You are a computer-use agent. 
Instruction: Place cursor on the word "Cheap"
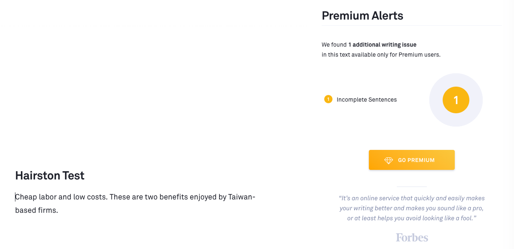click(x=26, y=197)
